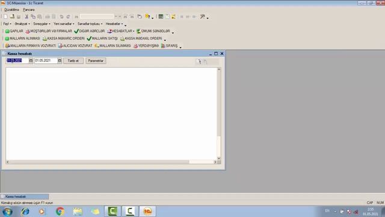Click the Redo arrow icon
The height and width of the screenshot is (217, 385).
click(68, 16)
